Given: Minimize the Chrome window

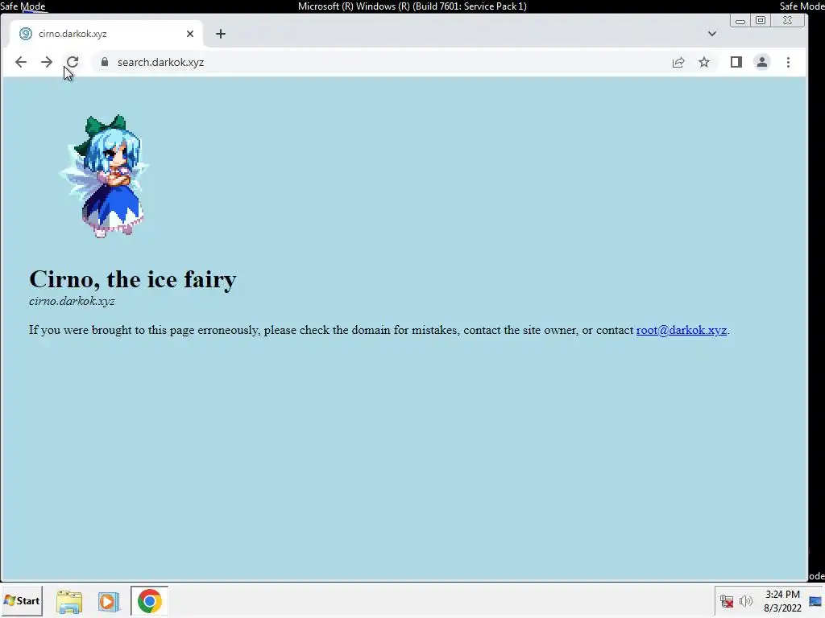Looking at the screenshot, I should click(x=740, y=21).
